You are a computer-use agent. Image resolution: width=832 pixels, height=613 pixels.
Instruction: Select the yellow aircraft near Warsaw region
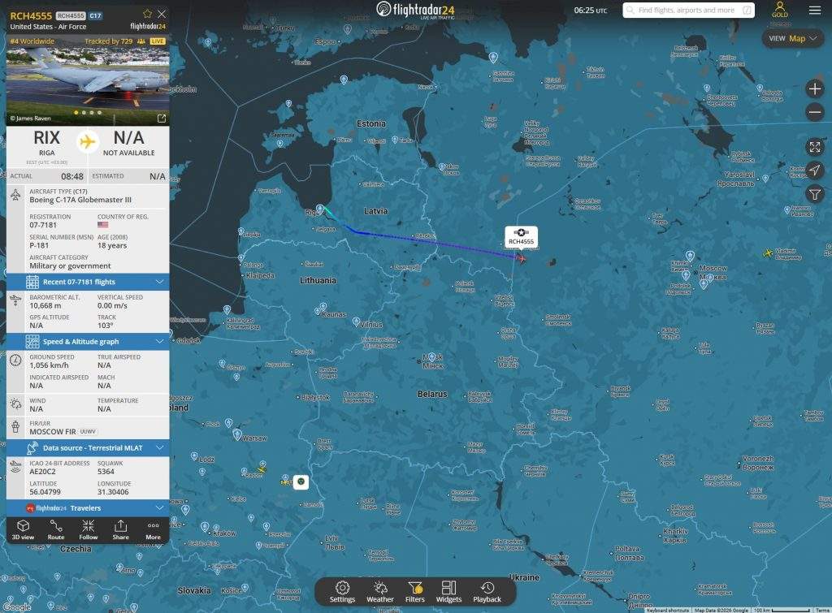tap(261, 468)
